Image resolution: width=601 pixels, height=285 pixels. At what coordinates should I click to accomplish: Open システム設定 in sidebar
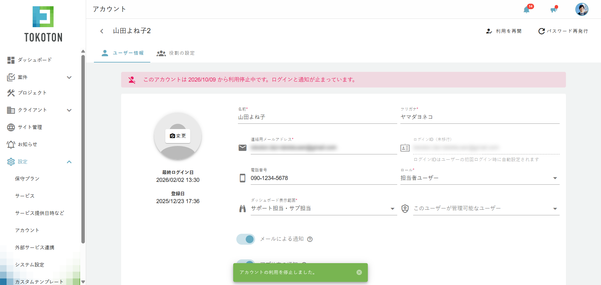tap(29, 265)
